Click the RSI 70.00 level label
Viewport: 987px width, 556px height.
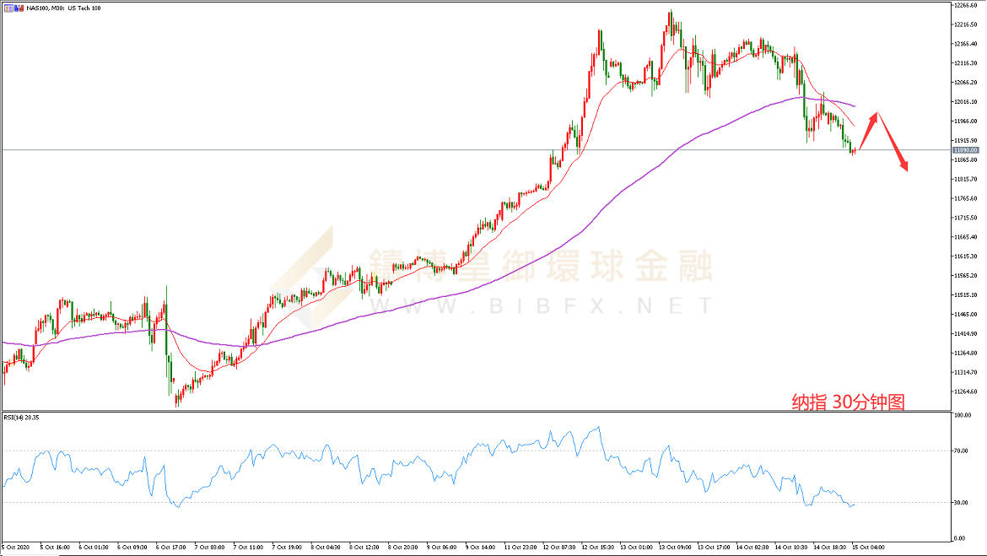point(961,451)
